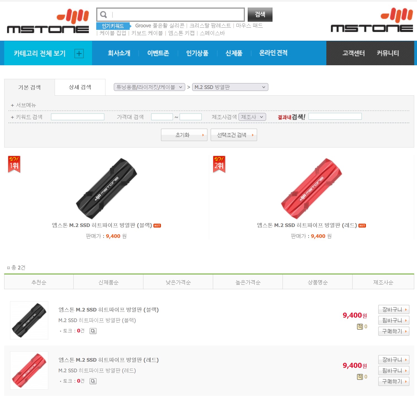The height and width of the screenshot is (396, 417).
Task: Open popup icon for the 블랙 product row
Action: pos(93,331)
